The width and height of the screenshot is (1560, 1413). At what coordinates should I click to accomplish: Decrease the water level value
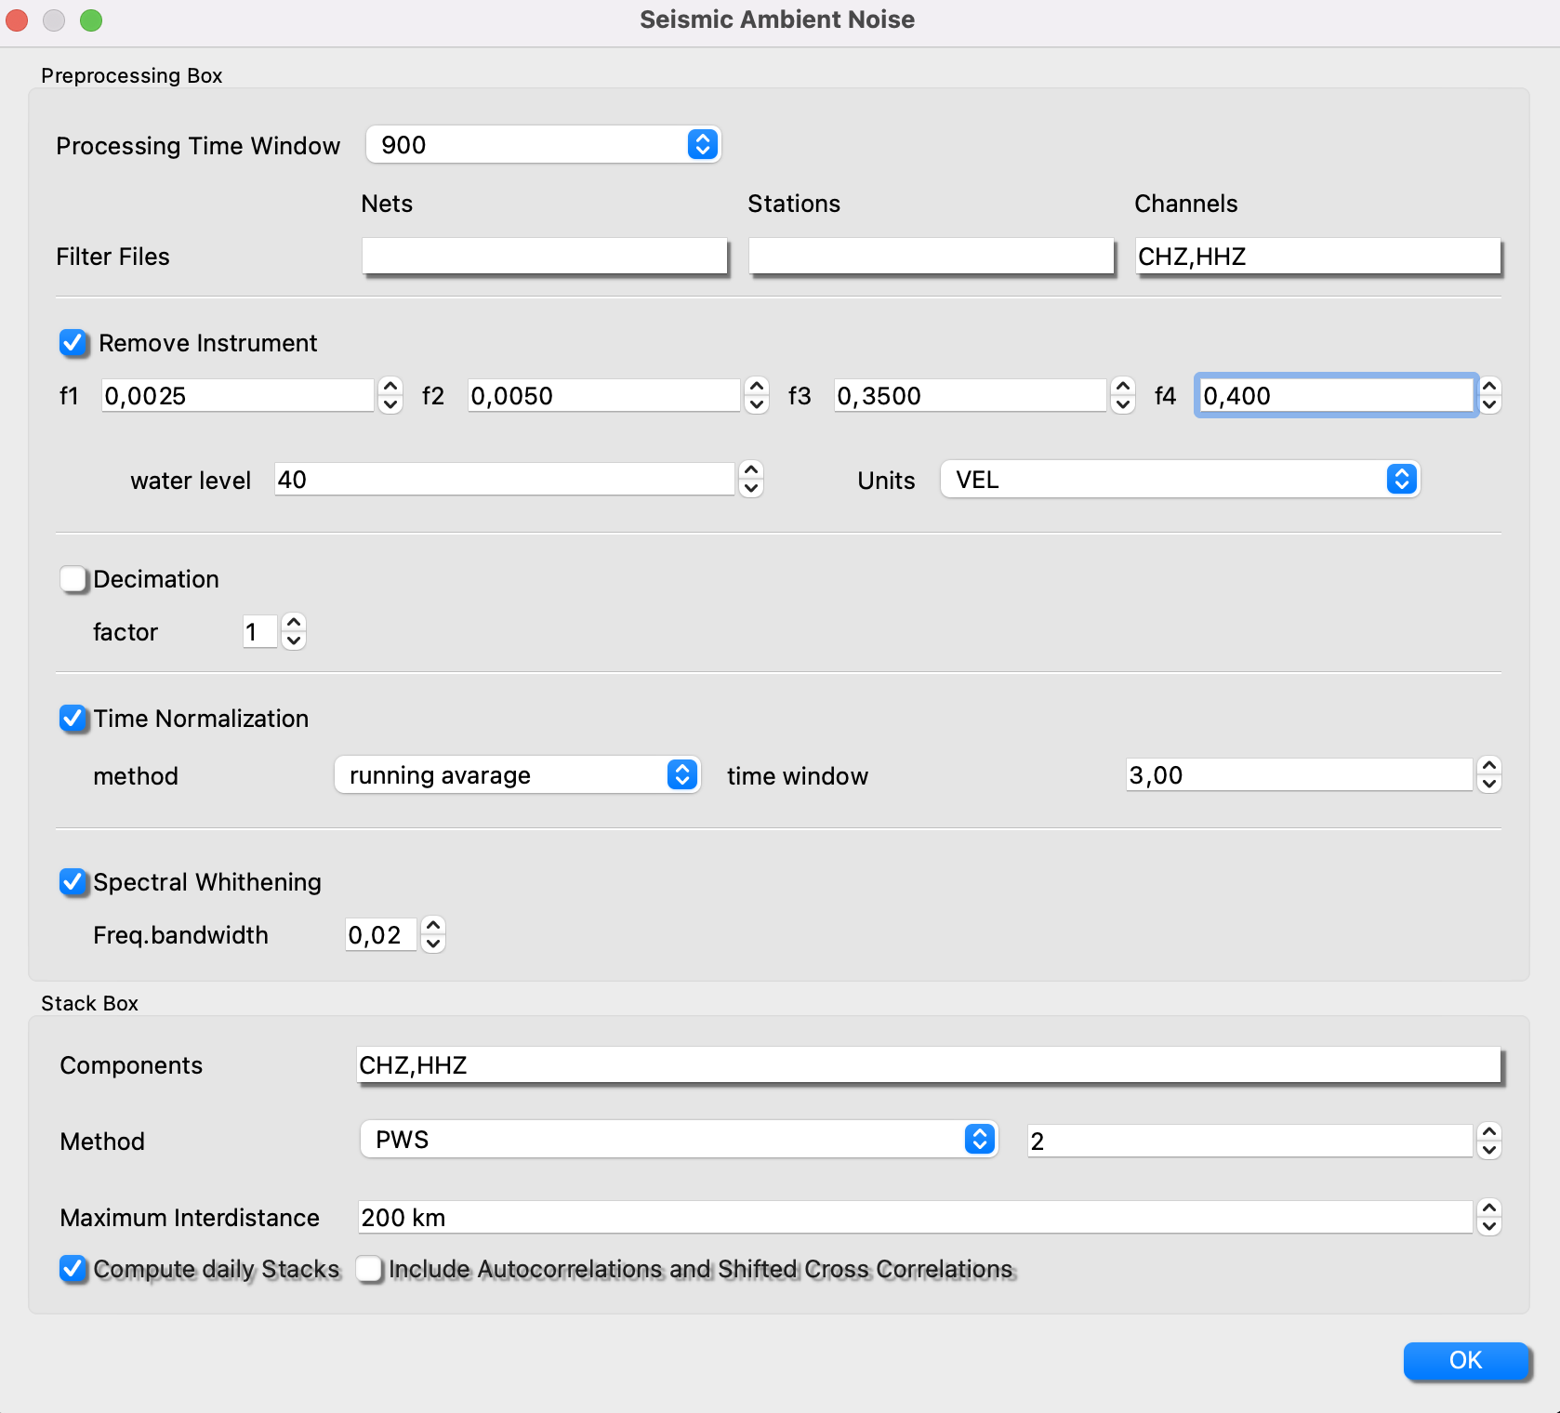751,489
